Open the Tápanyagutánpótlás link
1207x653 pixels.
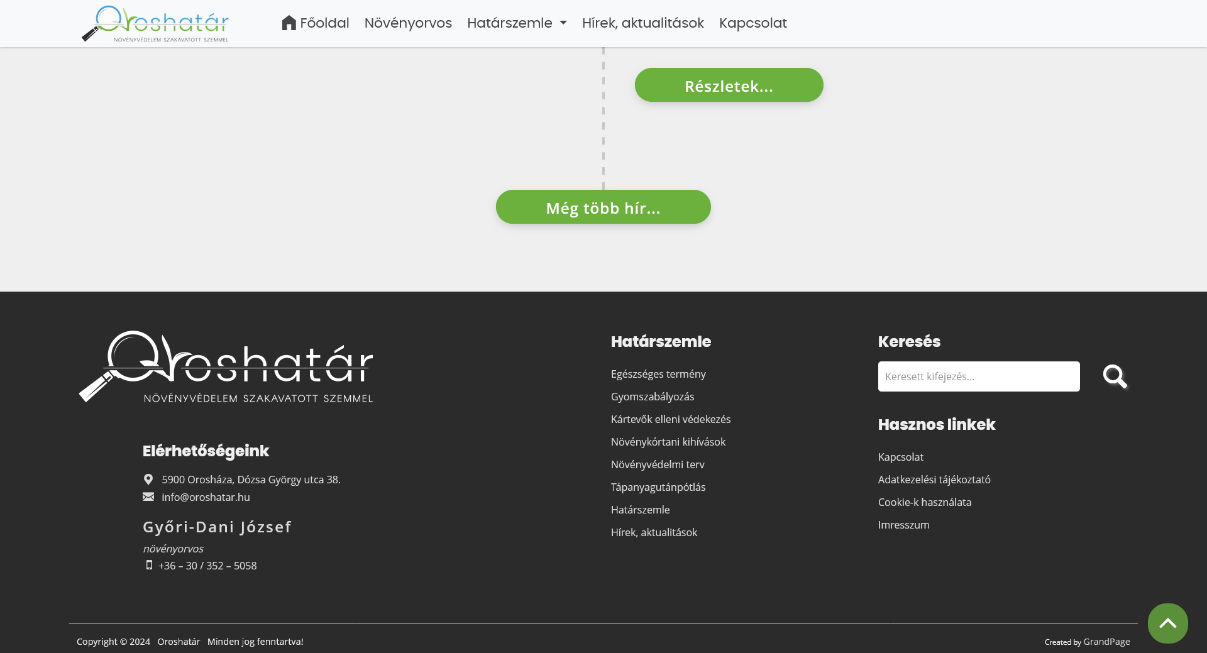coord(658,487)
